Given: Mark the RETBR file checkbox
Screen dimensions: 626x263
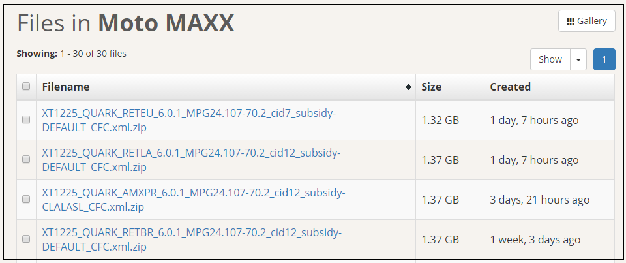Looking at the screenshot, I should pos(26,240).
